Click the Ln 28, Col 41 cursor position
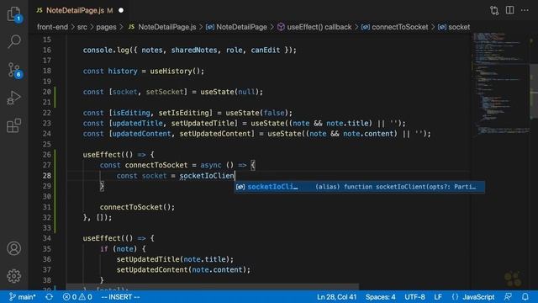 point(336,297)
